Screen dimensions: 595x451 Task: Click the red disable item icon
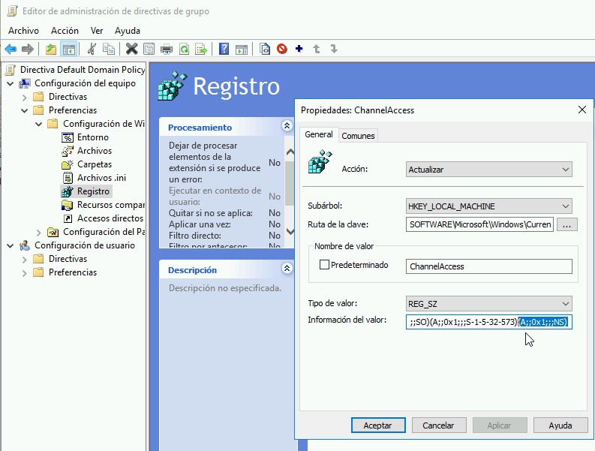[x=282, y=49]
